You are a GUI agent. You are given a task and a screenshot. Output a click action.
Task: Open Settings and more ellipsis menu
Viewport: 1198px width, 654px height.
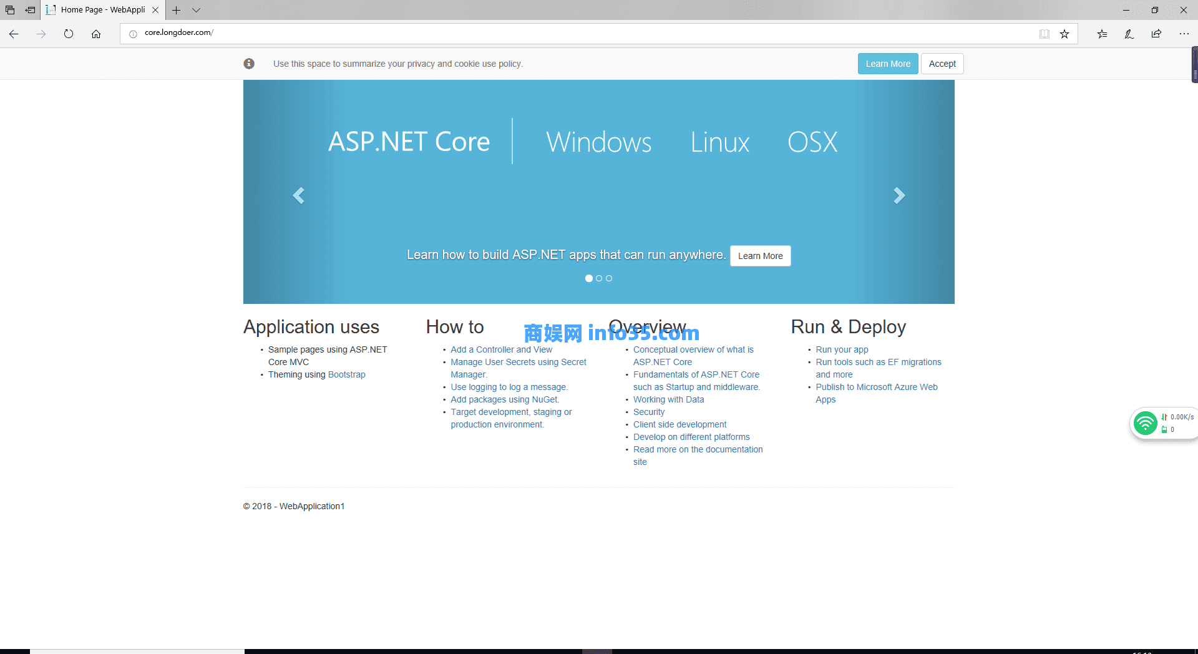pos(1184,34)
